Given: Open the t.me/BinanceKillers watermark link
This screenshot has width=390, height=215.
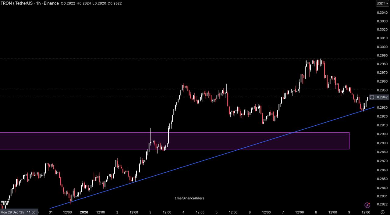Looking at the screenshot, I should pyautogui.click(x=189, y=198).
